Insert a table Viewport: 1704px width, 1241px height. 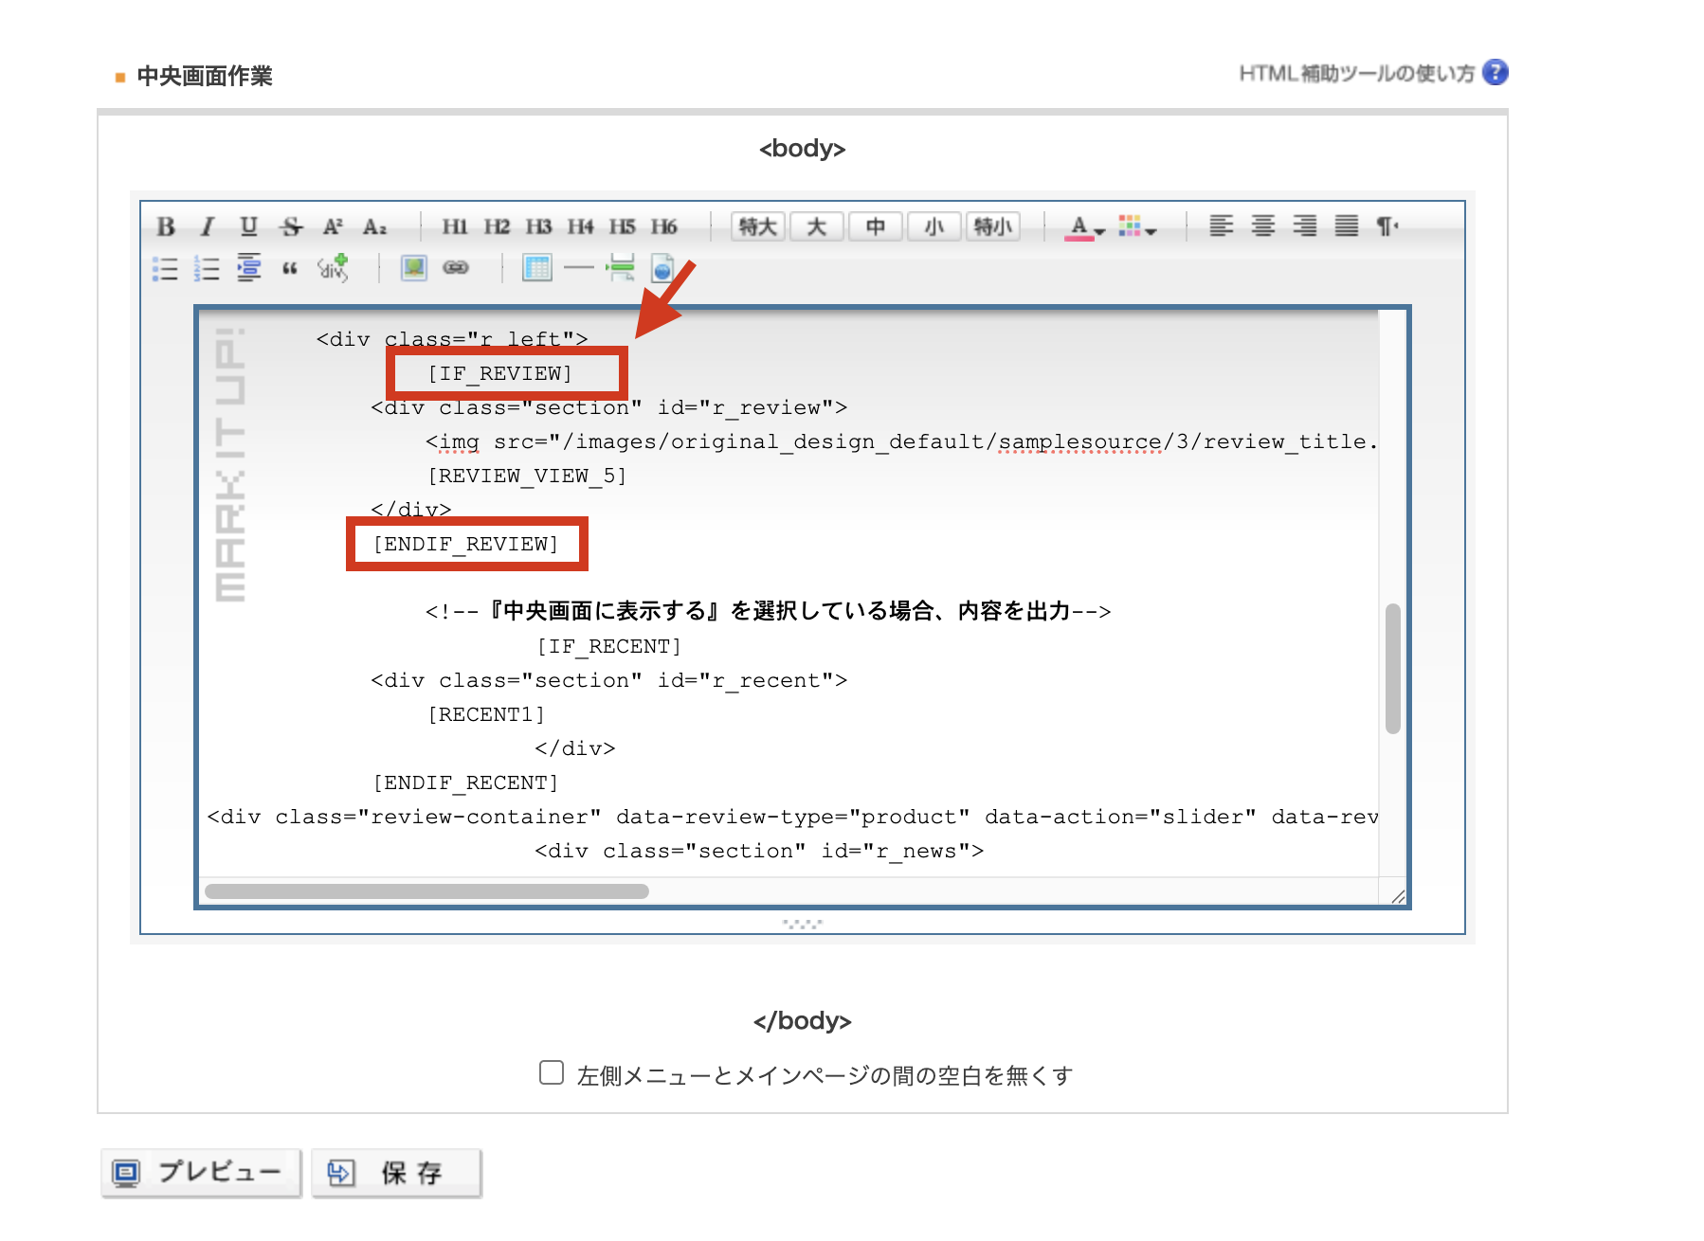click(537, 268)
